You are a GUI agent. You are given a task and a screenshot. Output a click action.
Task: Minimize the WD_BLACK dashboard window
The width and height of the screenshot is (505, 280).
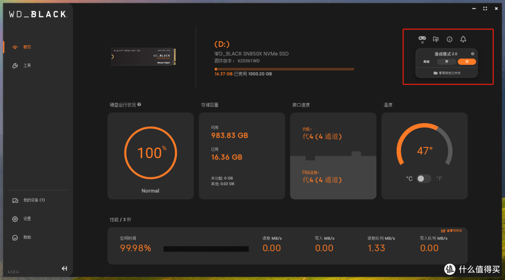click(474, 9)
